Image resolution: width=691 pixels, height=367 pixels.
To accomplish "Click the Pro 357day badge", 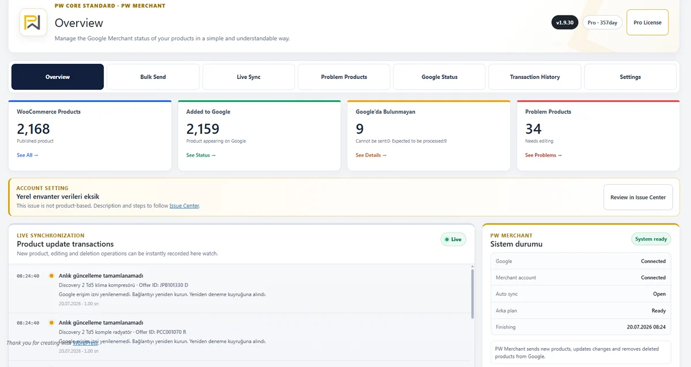I will [x=602, y=22].
